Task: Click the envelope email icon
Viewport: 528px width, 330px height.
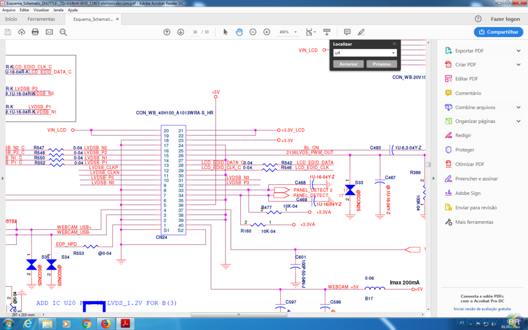Action: point(49,32)
